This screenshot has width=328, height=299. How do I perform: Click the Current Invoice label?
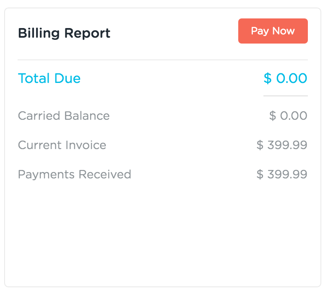tap(62, 145)
